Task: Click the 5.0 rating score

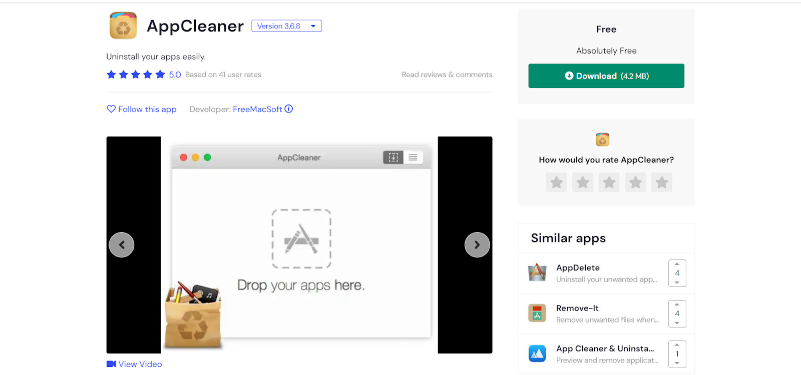Action: [x=175, y=74]
